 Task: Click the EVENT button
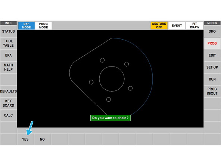coord(177,25)
